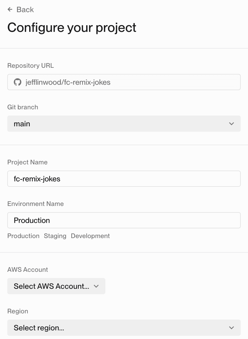Click the Repository URL label
This screenshot has width=248, height=339.
pyautogui.click(x=31, y=66)
